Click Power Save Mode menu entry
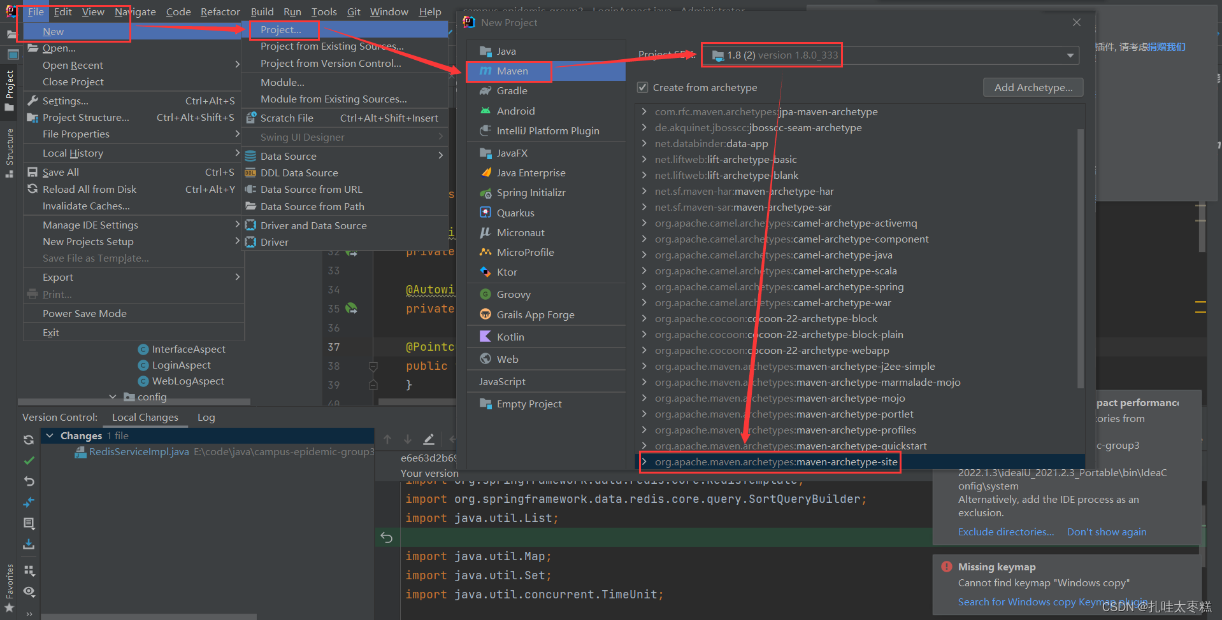 click(134, 313)
